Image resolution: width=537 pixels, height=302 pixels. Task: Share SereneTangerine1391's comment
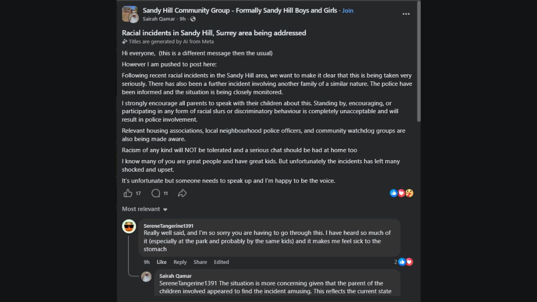pyautogui.click(x=200, y=262)
